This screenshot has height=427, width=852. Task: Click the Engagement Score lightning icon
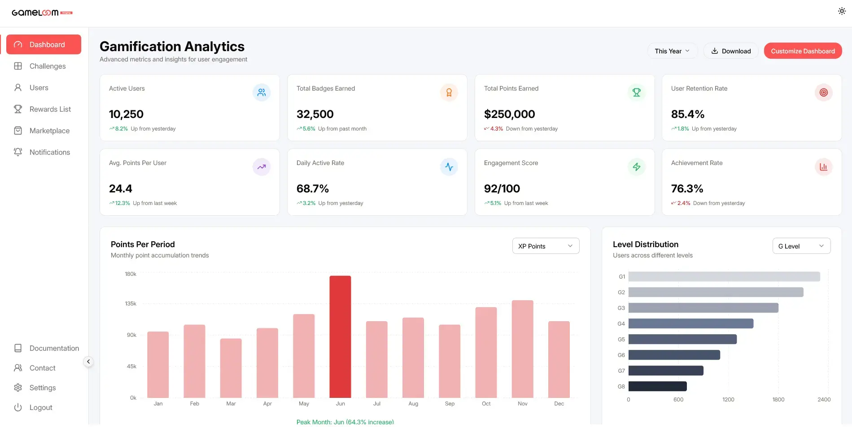pyautogui.click(x=637, y=167)
